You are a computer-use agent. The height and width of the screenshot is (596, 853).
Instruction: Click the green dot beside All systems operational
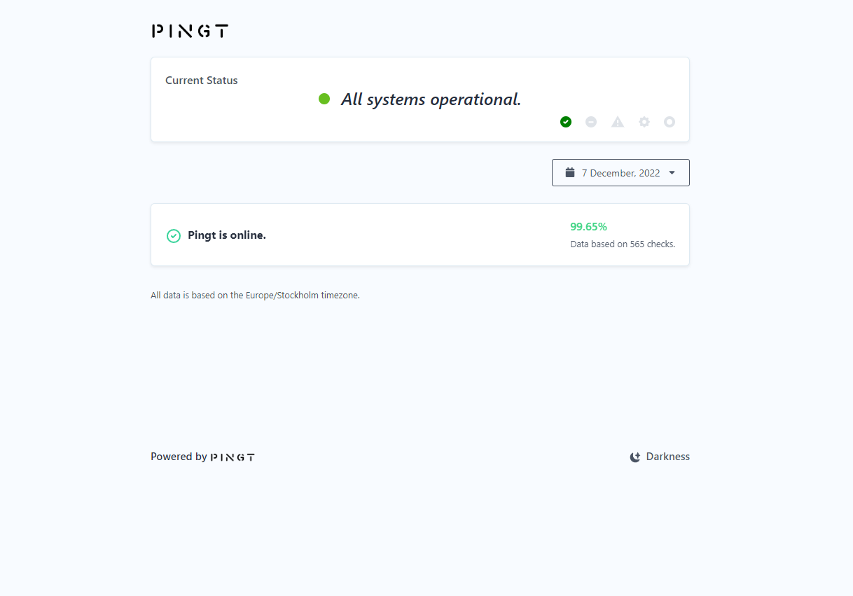tap(324, 99)
